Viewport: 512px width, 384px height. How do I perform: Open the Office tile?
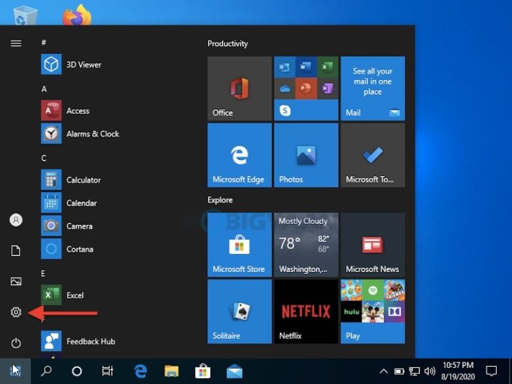(239, 88)
